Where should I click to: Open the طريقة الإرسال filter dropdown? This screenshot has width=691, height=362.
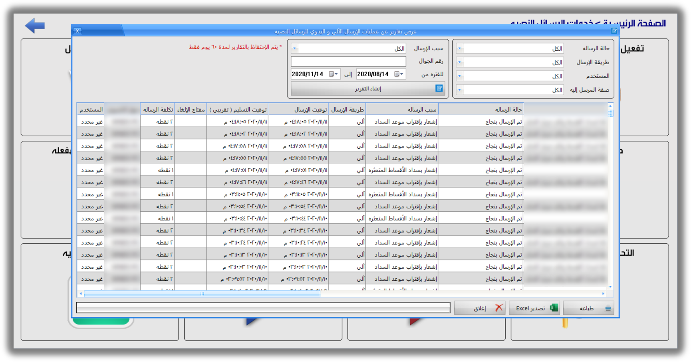[460, 62]
